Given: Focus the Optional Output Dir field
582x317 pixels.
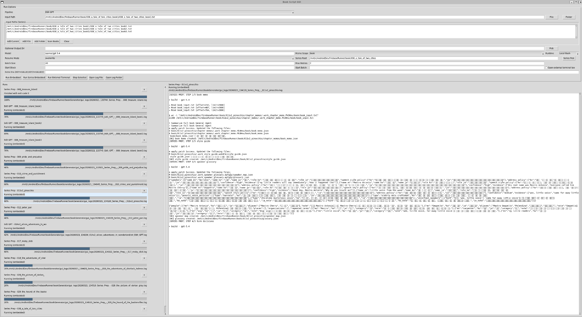Looking at the screenshot, I should click(294, 48).
